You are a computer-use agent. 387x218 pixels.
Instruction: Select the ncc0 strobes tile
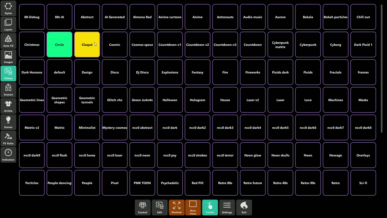(197, 155)
